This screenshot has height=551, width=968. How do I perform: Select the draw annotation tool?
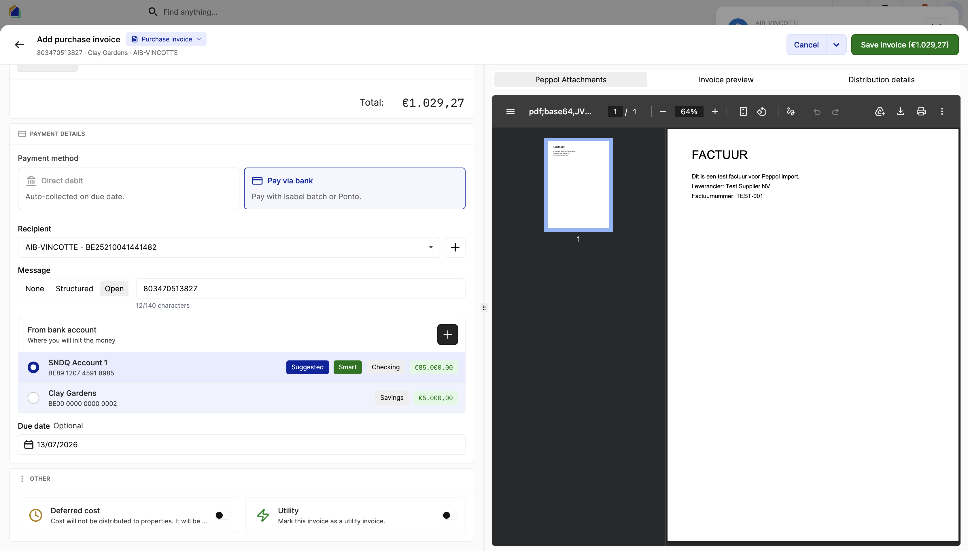tap(791, 112)
